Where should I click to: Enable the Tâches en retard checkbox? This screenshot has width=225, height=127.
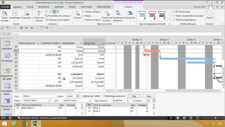point(83,20)
